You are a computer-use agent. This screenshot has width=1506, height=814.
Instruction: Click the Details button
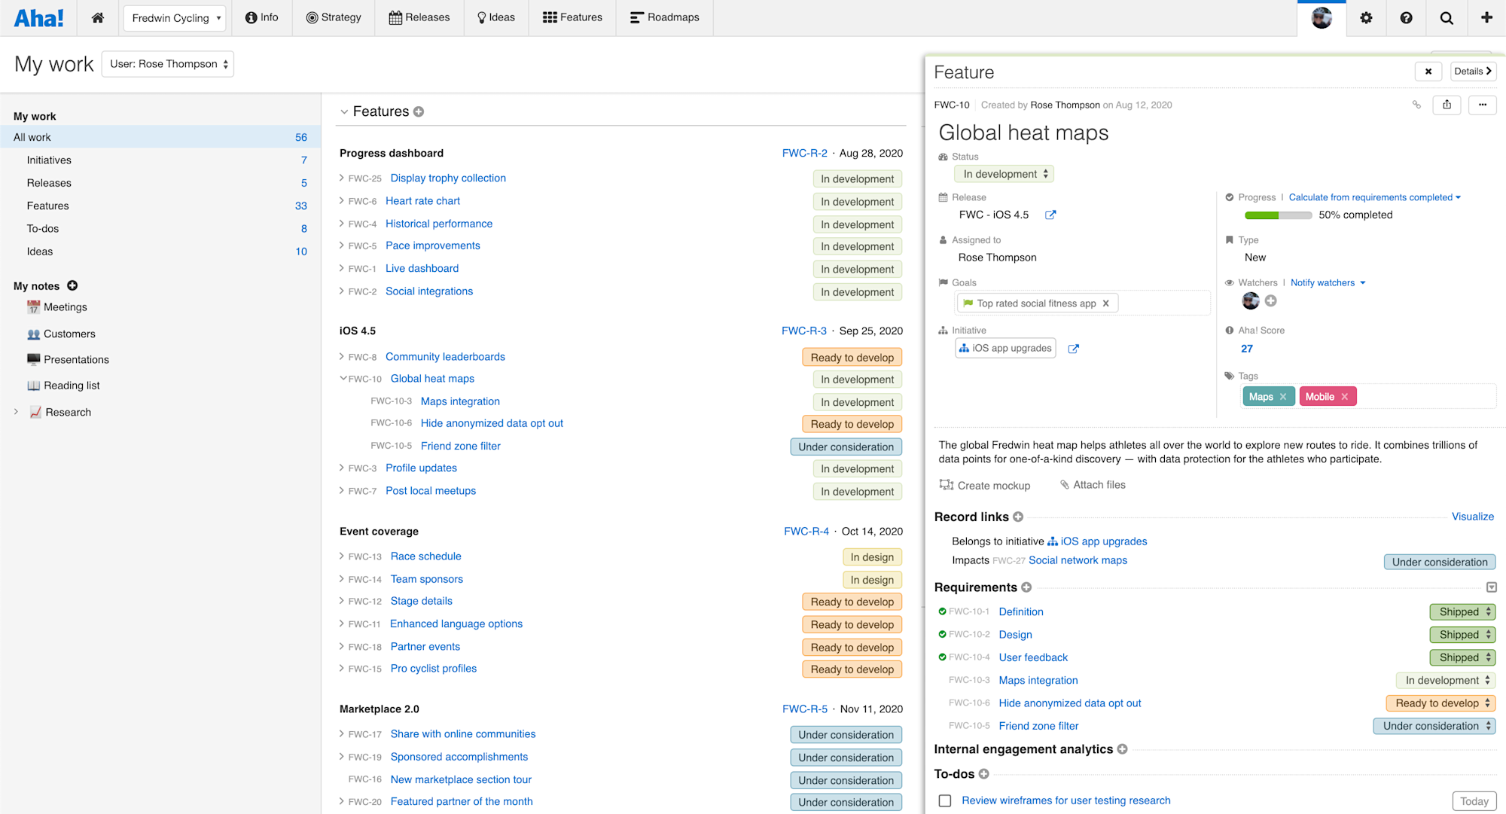[1472, 72]
